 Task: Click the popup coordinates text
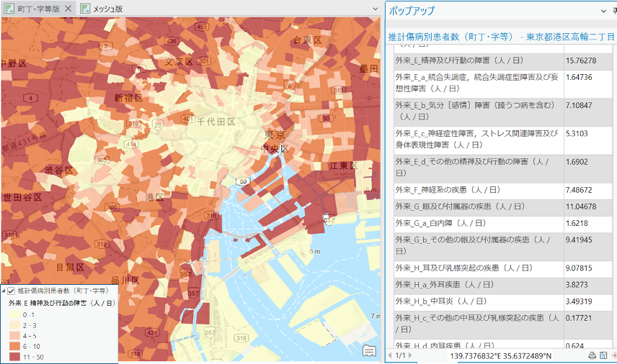coord(500,355)
